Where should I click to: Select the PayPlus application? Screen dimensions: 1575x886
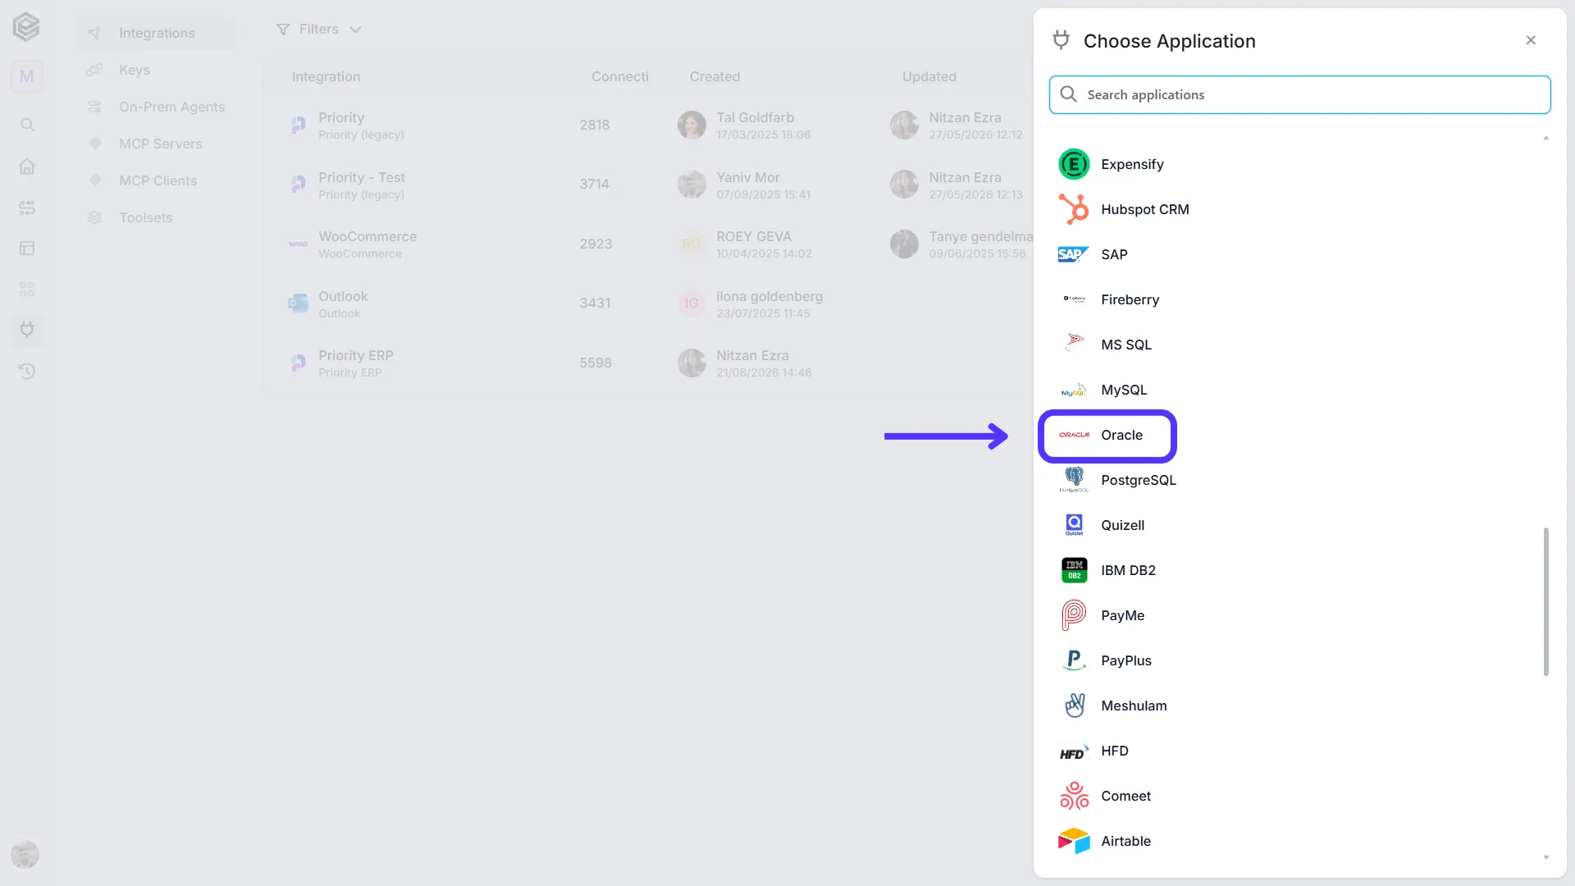coord(1125,660)
